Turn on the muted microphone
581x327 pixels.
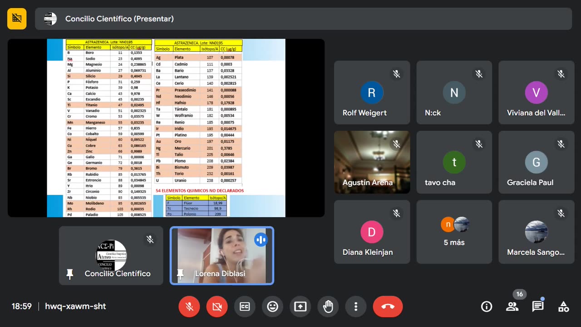pyautogui.click(x=189, y=307)
